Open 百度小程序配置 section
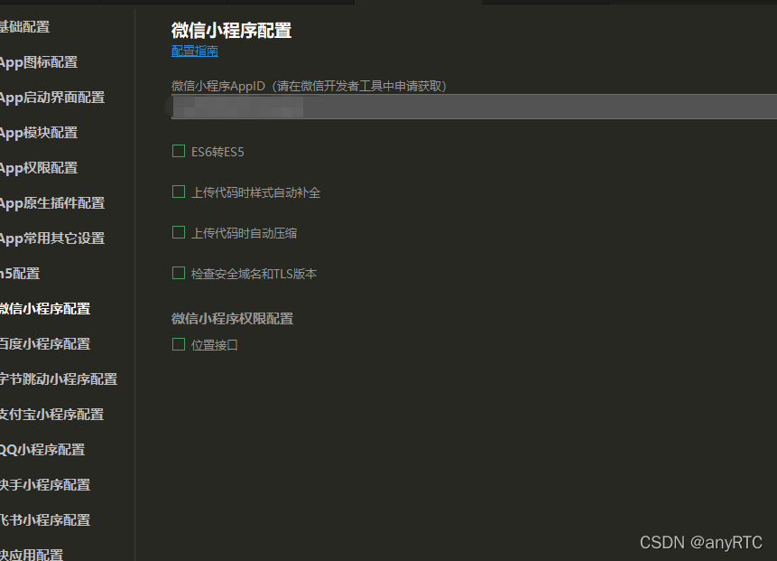The image size is (777, 561). [45, 344]
